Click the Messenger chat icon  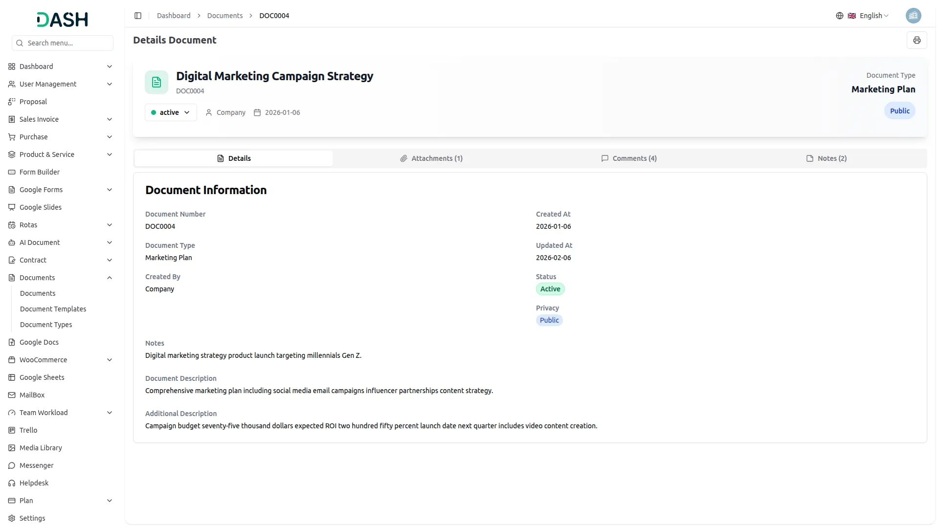[x=12, y=465]
